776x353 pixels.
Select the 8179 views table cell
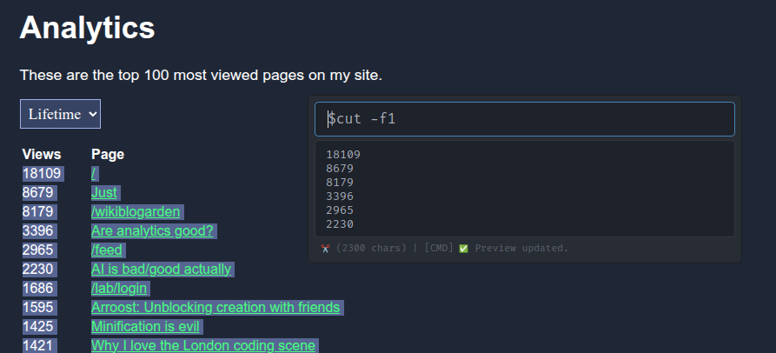click(37, 212)
